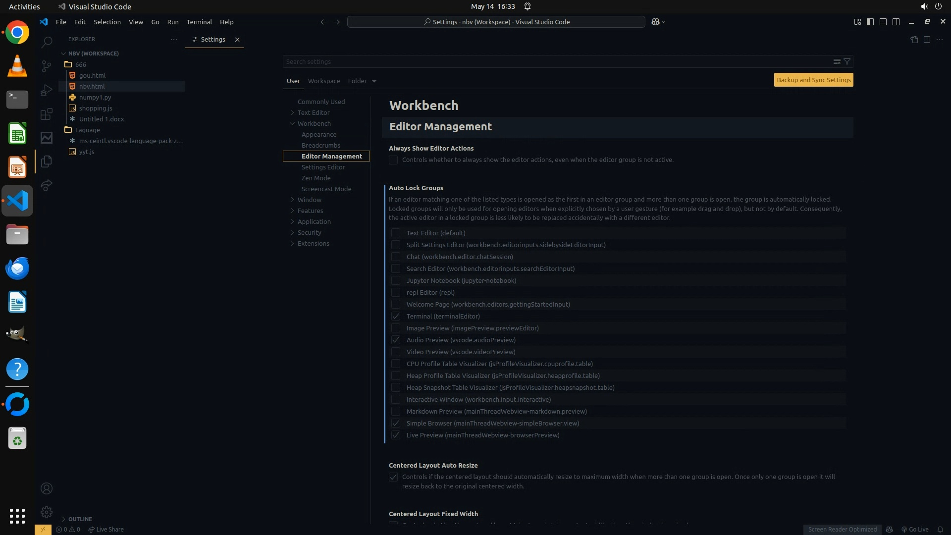This screenshot has height=535, width=951.
Task: Open the Search view in activity bar
Action: pos(47,43)
